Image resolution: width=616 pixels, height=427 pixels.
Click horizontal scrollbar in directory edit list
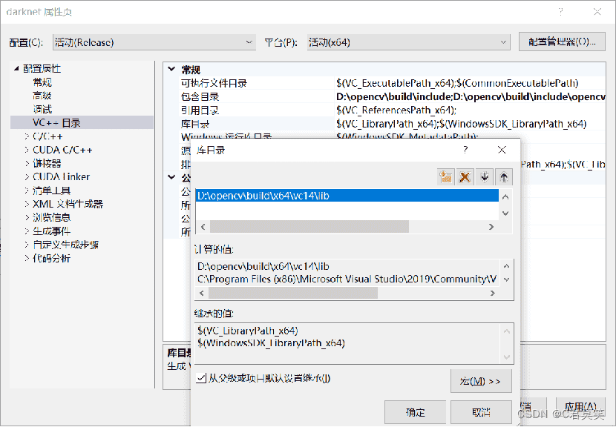point(309,226)
